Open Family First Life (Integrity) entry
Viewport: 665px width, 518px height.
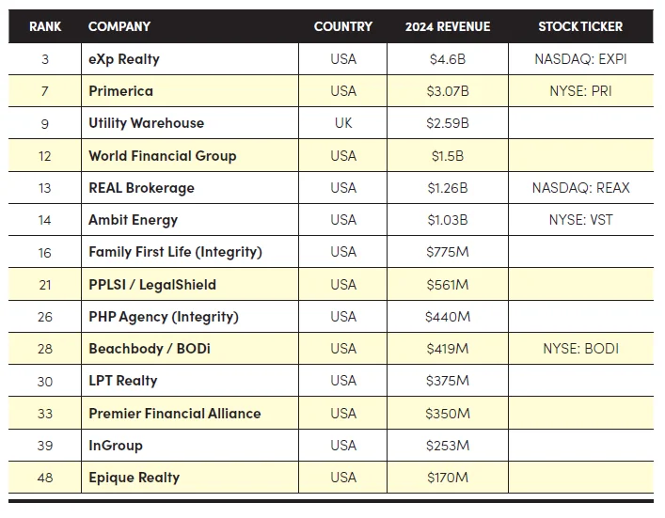pyautogui.click(x=175, y=252)
